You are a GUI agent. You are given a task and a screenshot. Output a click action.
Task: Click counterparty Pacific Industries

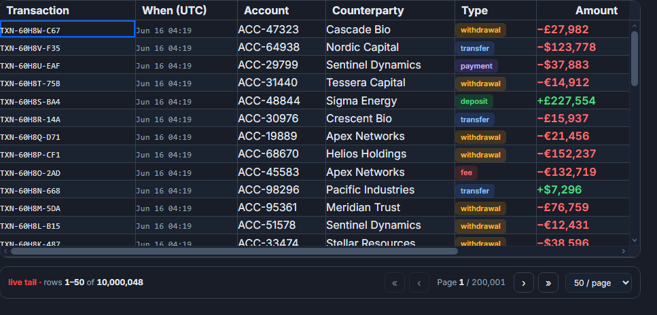click(x=370, y=190)
